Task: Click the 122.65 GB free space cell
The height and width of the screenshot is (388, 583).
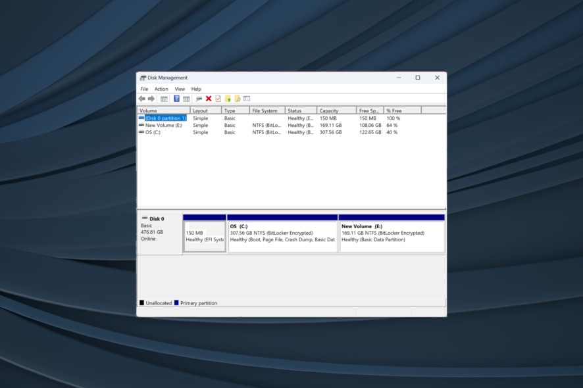Action: point(370,132)
